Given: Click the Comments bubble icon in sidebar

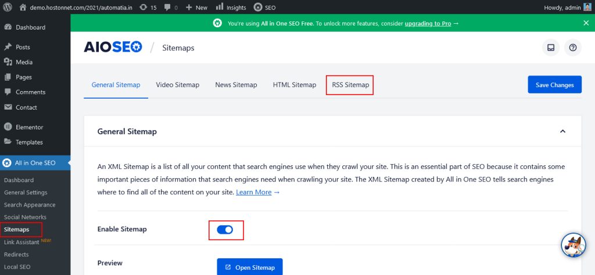Looking at the screenshot, I should pos(8,92).
